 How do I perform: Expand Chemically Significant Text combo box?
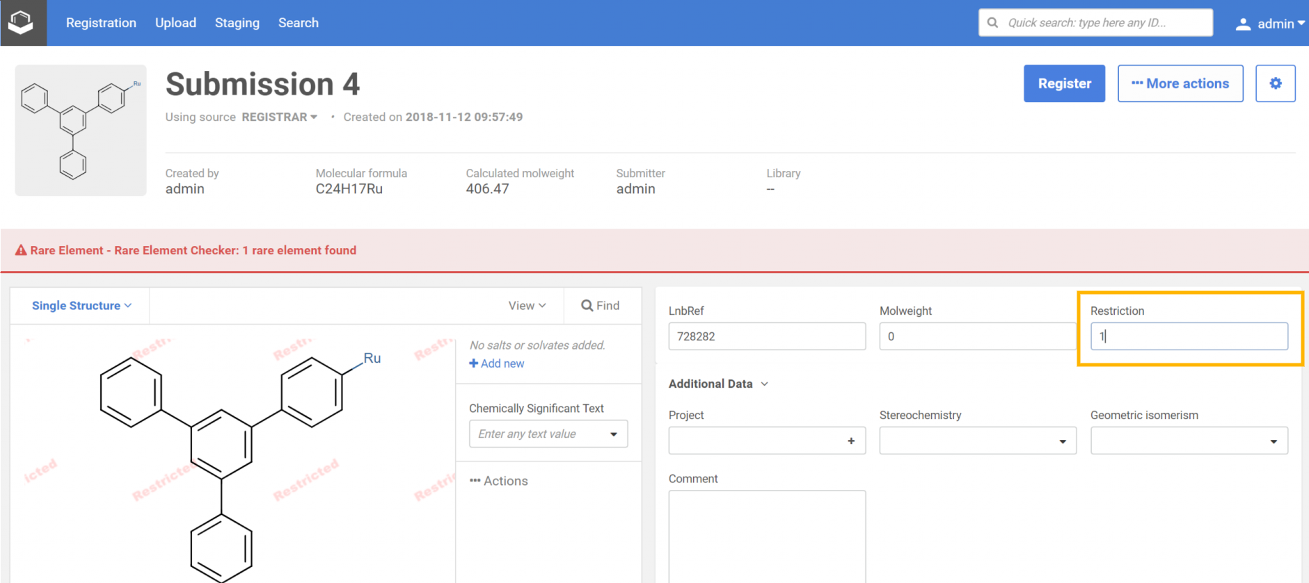613,434
